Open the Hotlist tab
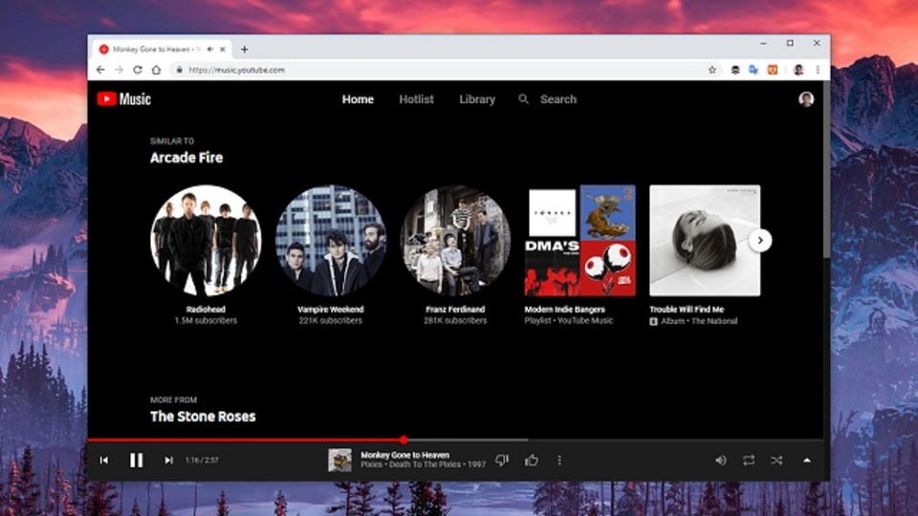The width and height of the screenshot is (918, 516). pos(416,99)
